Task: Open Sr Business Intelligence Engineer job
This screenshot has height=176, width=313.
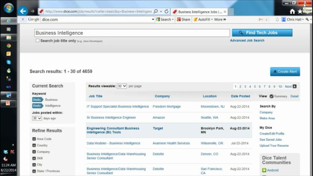Action: 111,117
